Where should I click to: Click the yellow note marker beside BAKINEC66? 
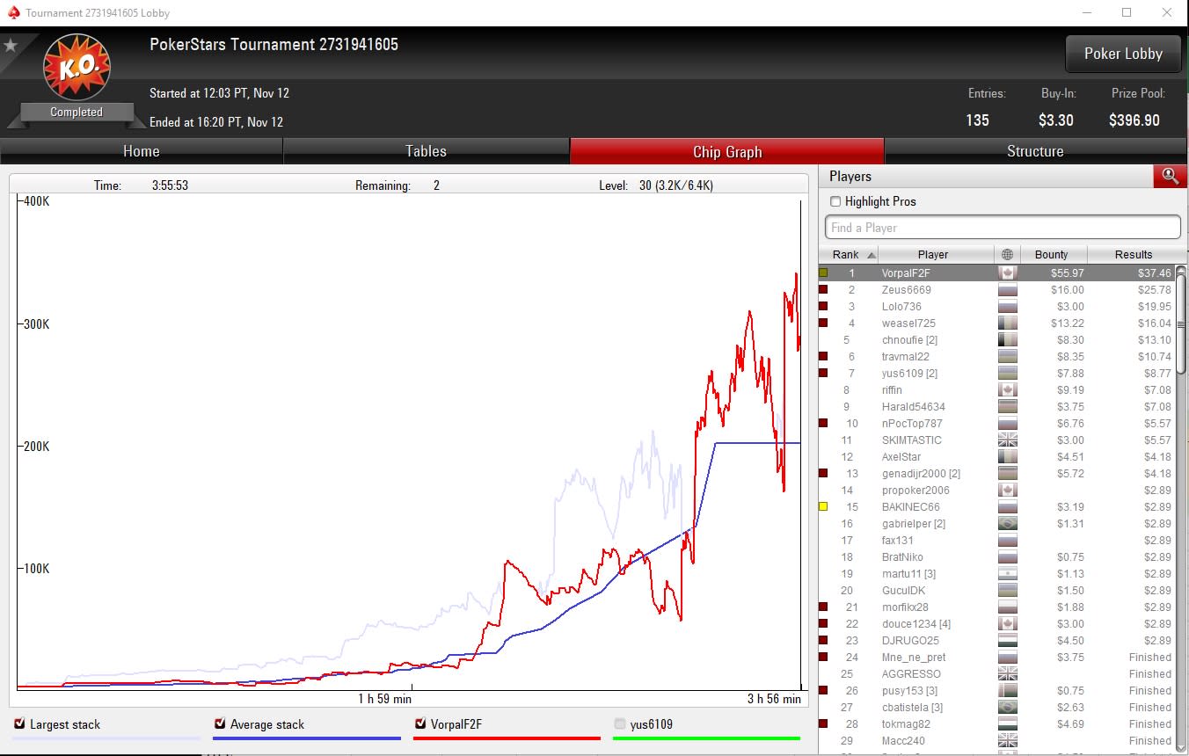(823, 507)
